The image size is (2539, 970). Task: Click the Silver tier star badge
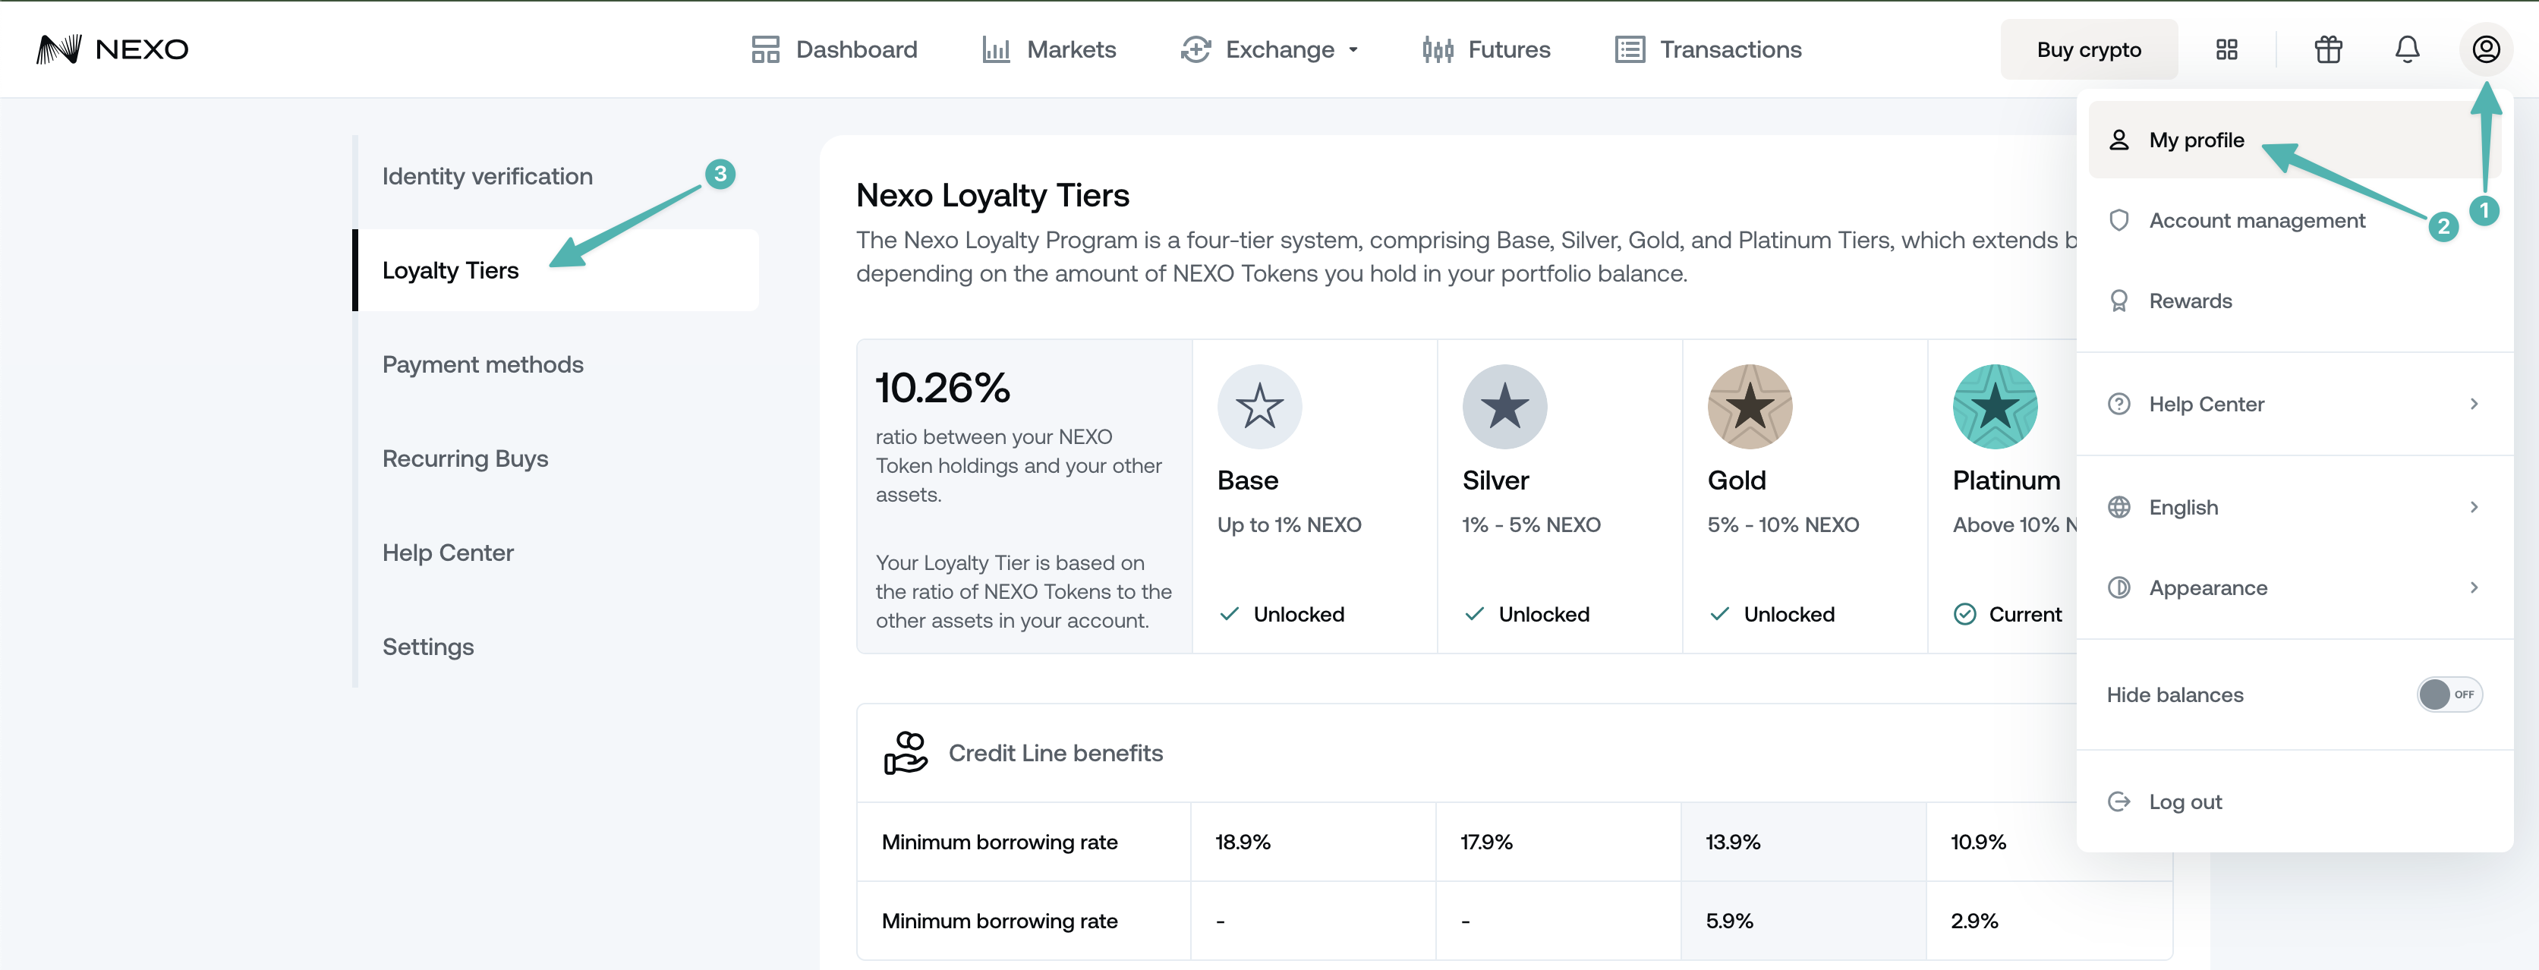[x=1504, y=406]
